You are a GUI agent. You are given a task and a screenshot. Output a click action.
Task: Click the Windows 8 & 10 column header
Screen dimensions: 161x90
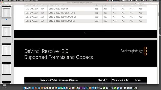click(120, 80)
